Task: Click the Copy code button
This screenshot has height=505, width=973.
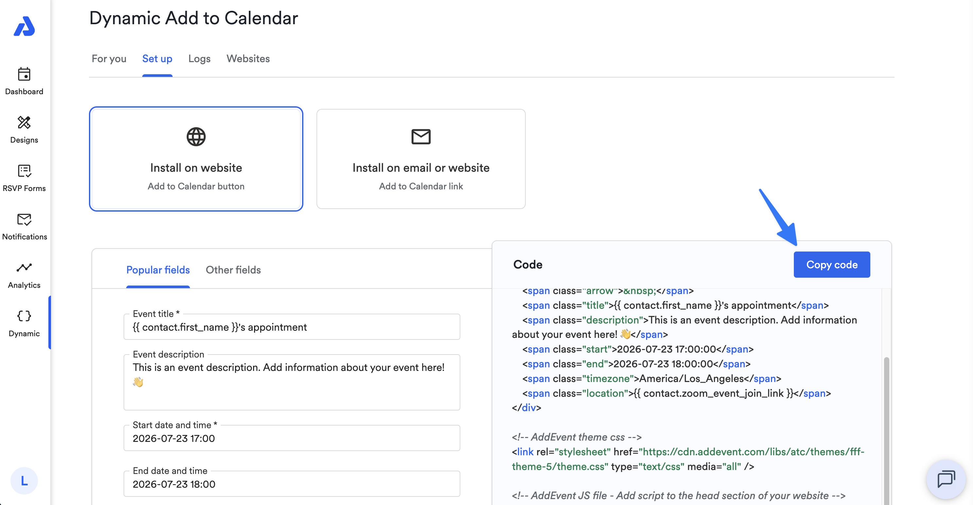Action: pos(832,265)
